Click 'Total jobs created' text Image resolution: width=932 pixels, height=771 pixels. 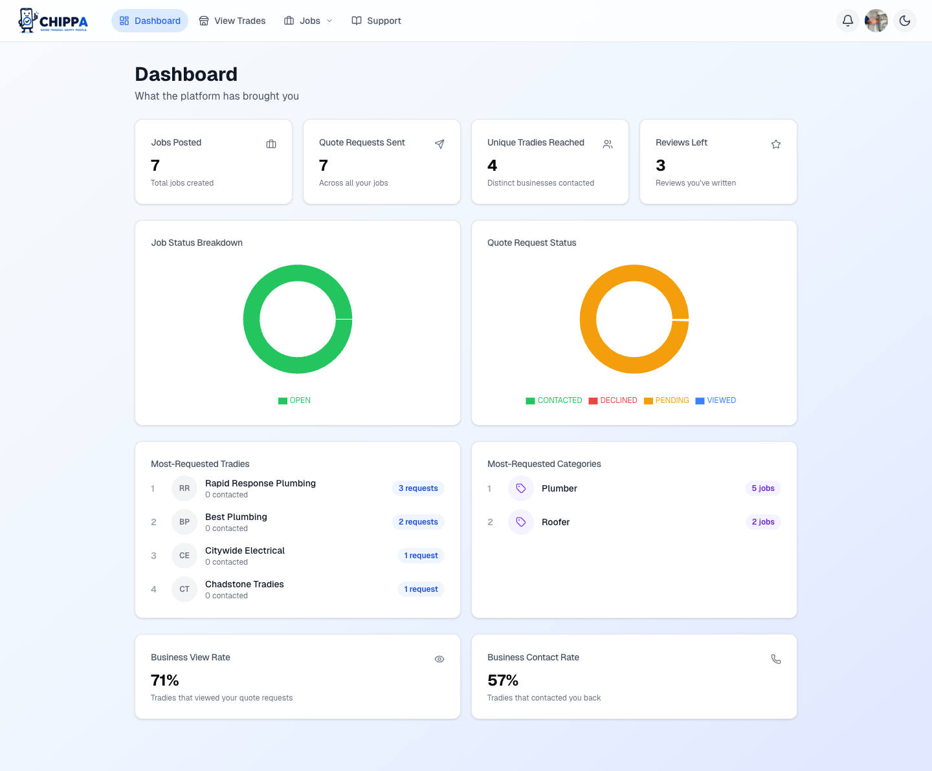[x=182, y=183]
